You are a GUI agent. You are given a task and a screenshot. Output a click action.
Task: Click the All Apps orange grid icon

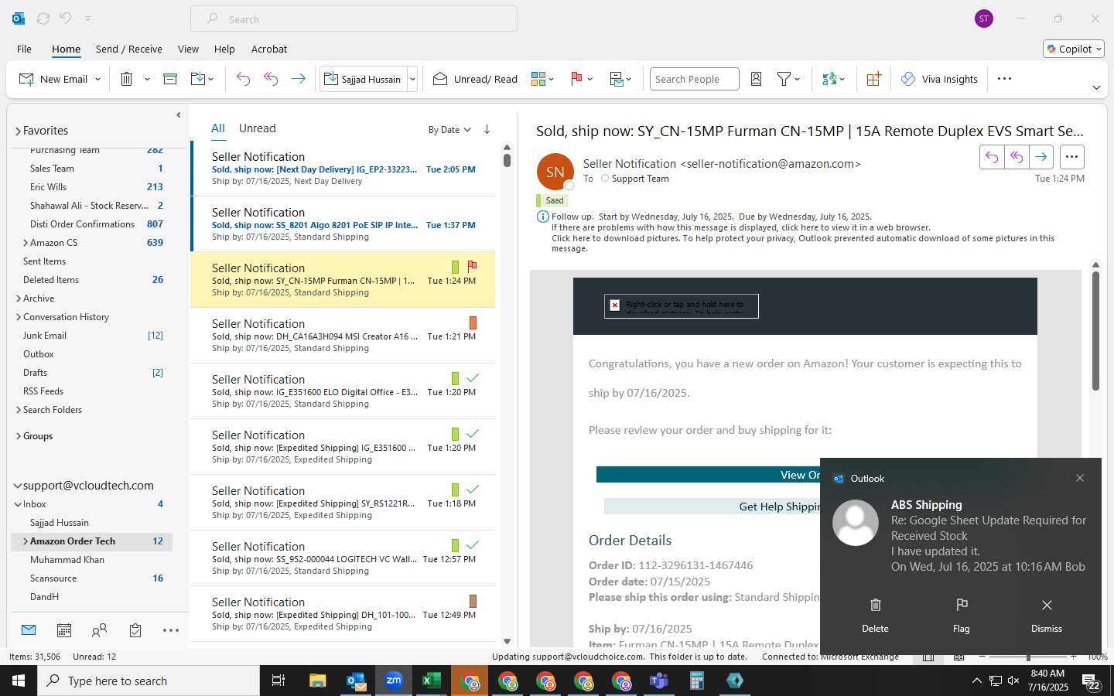click(x=873, y=79)
